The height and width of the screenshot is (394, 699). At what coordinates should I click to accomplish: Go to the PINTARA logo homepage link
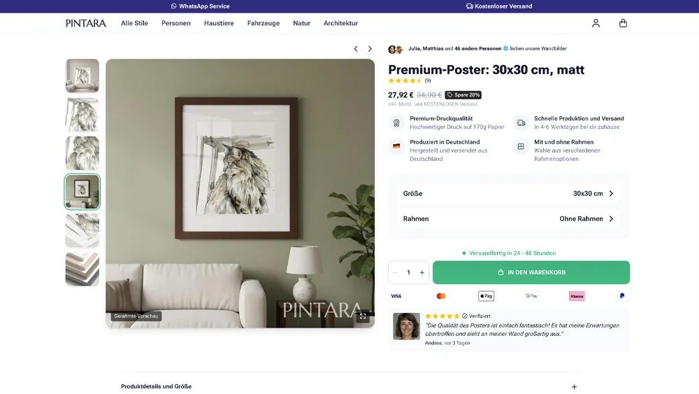[85, 23]
